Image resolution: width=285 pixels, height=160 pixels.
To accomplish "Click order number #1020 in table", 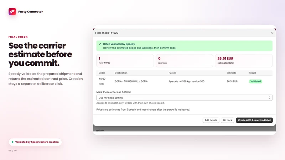I will [102, 79].
